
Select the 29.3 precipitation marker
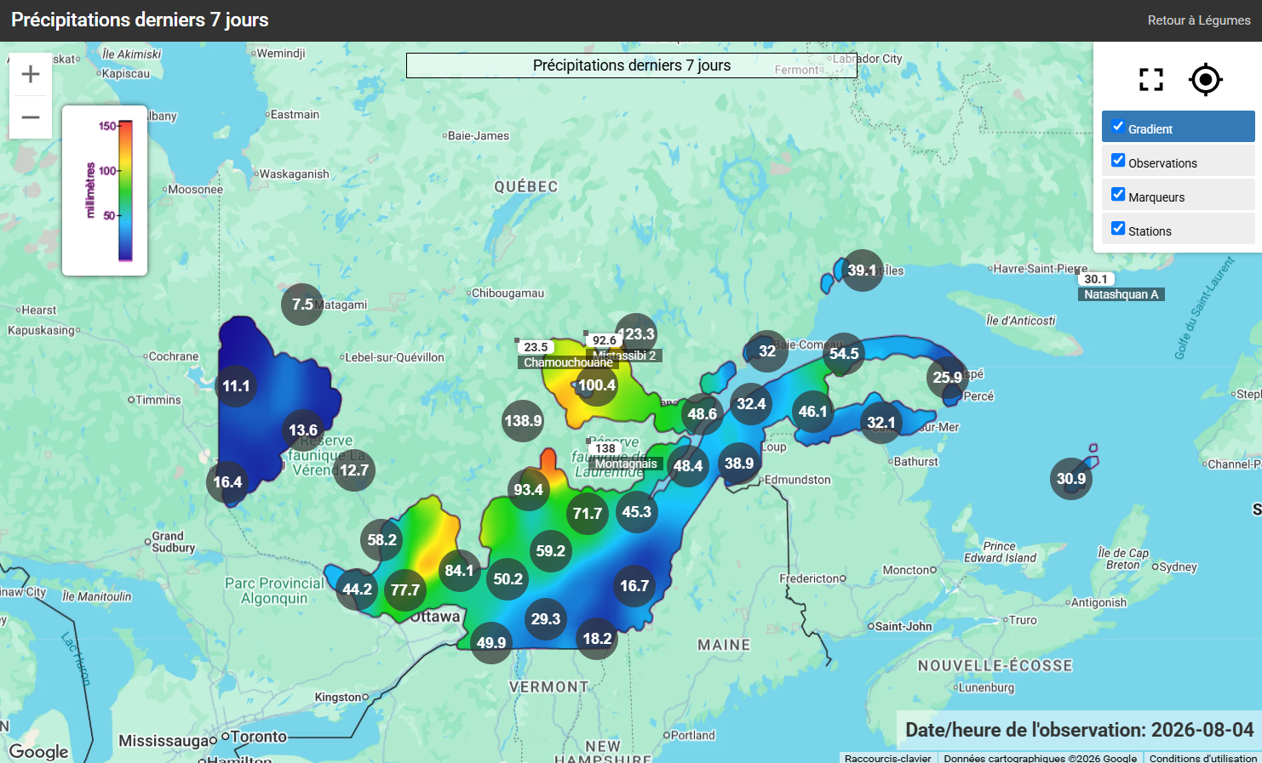546,619
